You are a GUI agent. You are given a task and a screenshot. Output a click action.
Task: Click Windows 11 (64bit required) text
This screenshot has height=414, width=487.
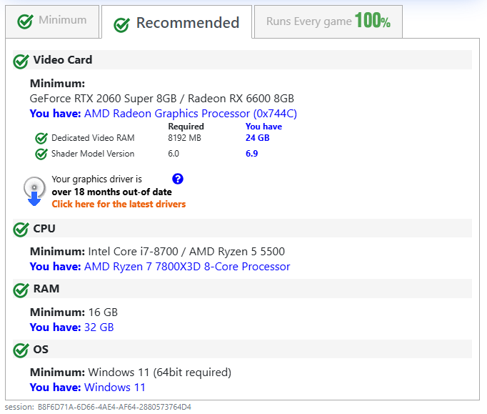160,373
